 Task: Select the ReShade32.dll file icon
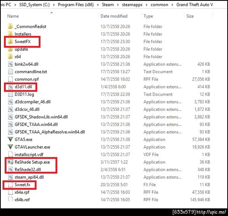tap(11, 170)
